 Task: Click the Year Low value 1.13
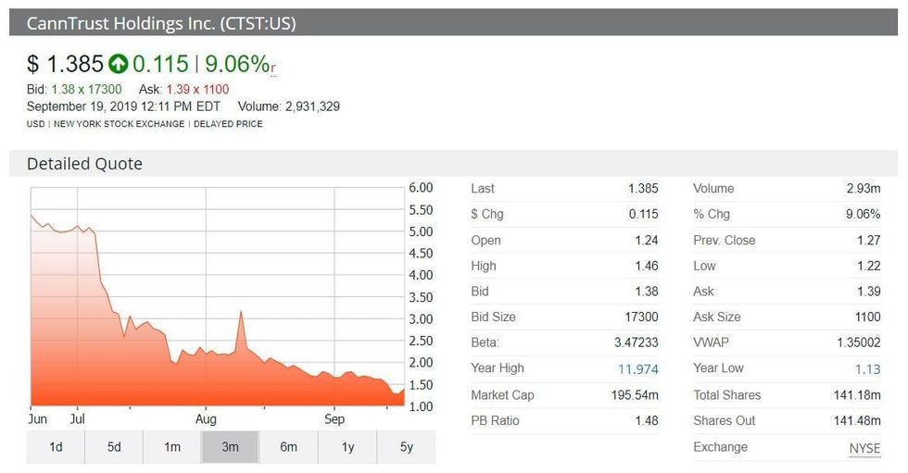tap(866, 369)
